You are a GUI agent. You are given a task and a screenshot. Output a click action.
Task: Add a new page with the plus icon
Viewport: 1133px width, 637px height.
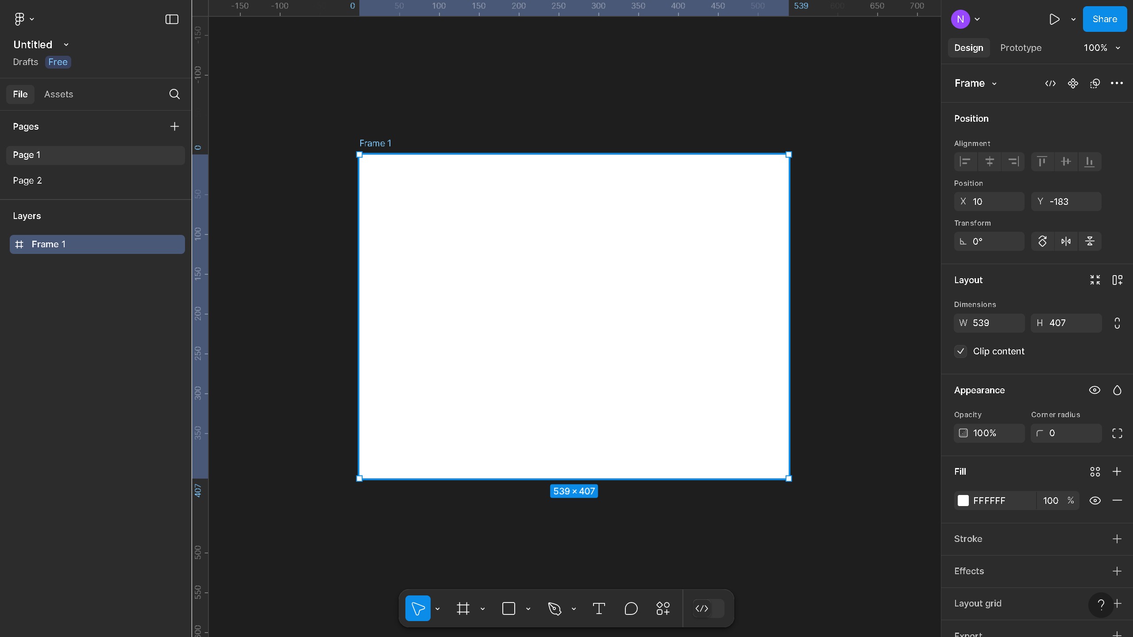coord(174,127)
